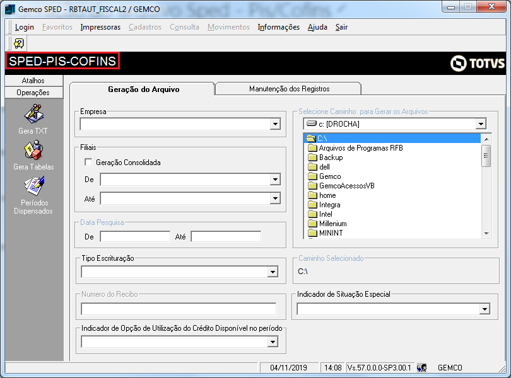The width and height of the screenshot is (511, 378).
Task: Click the Numero do Recibo field
Action: click(179, 309)
